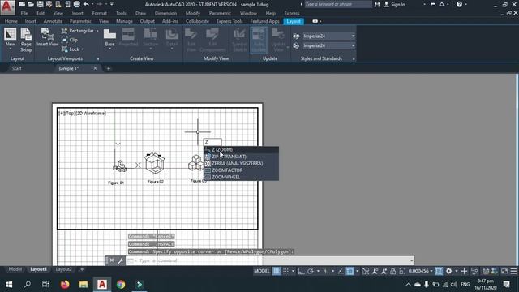Screen dimensions: 519x292
Task: Select ZOOMWHEEL from command suggestions
Action: tap(242, 177)
